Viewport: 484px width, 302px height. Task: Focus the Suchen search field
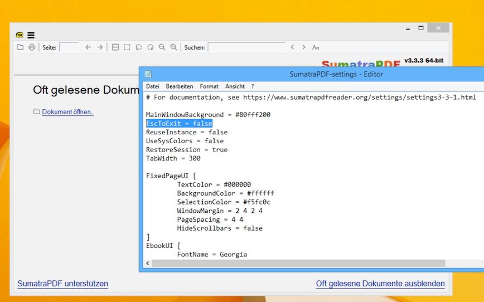tap(246, 47)
